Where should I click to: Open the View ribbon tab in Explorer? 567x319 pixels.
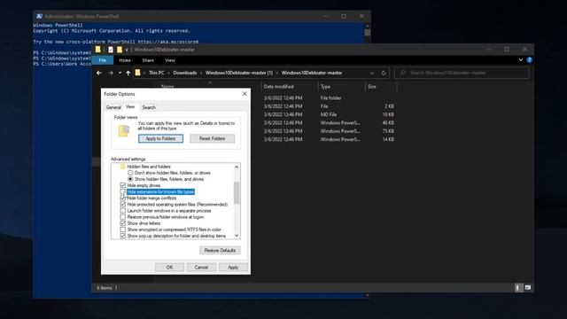click(169, 60)
